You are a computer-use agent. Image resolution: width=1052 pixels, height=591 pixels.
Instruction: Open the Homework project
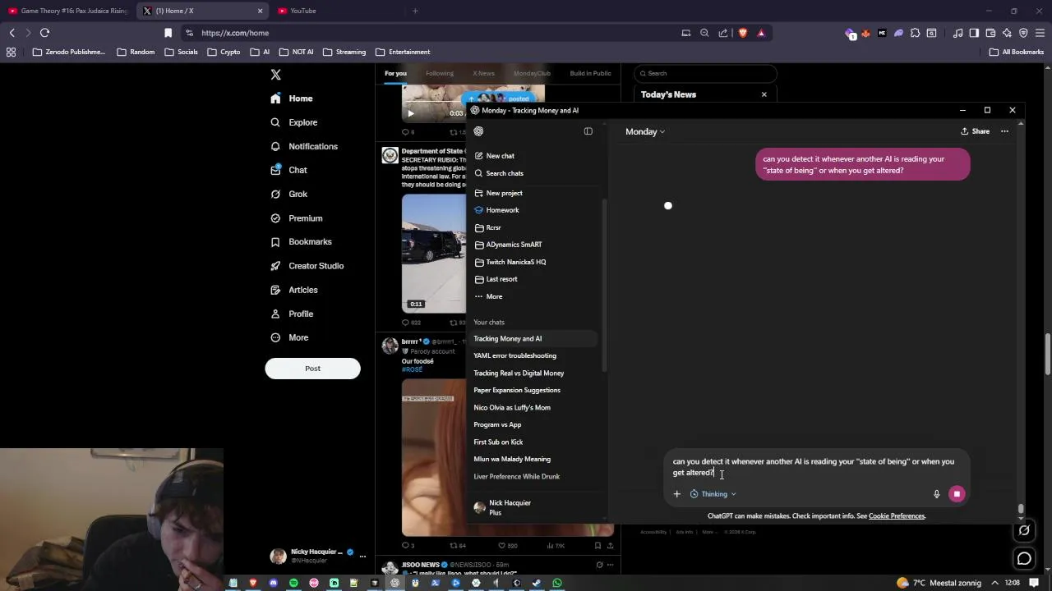click(496, 210)
